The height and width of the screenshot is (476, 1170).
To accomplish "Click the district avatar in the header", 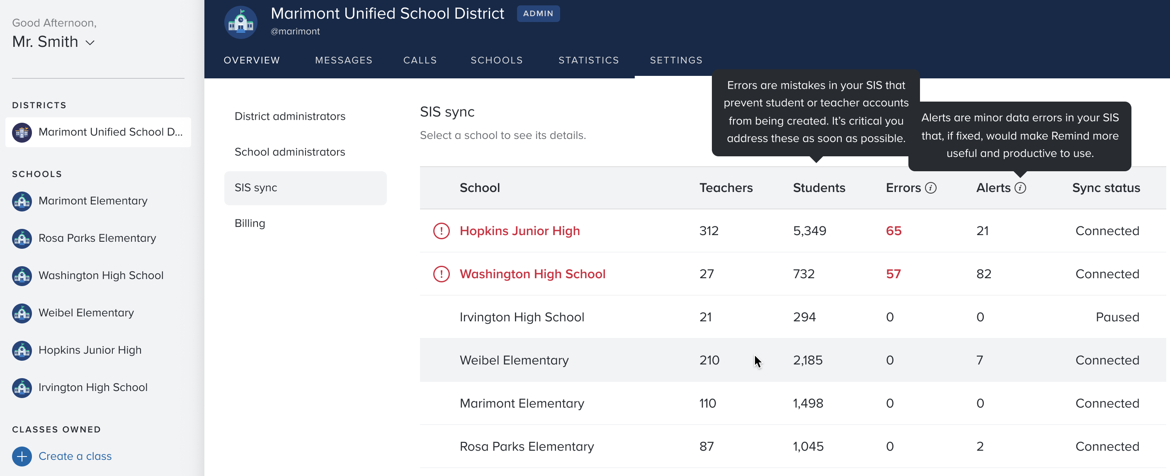I will click(241, 22).
